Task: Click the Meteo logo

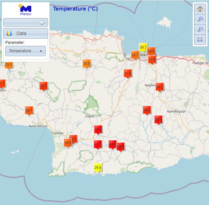Action: pos(26,10)
